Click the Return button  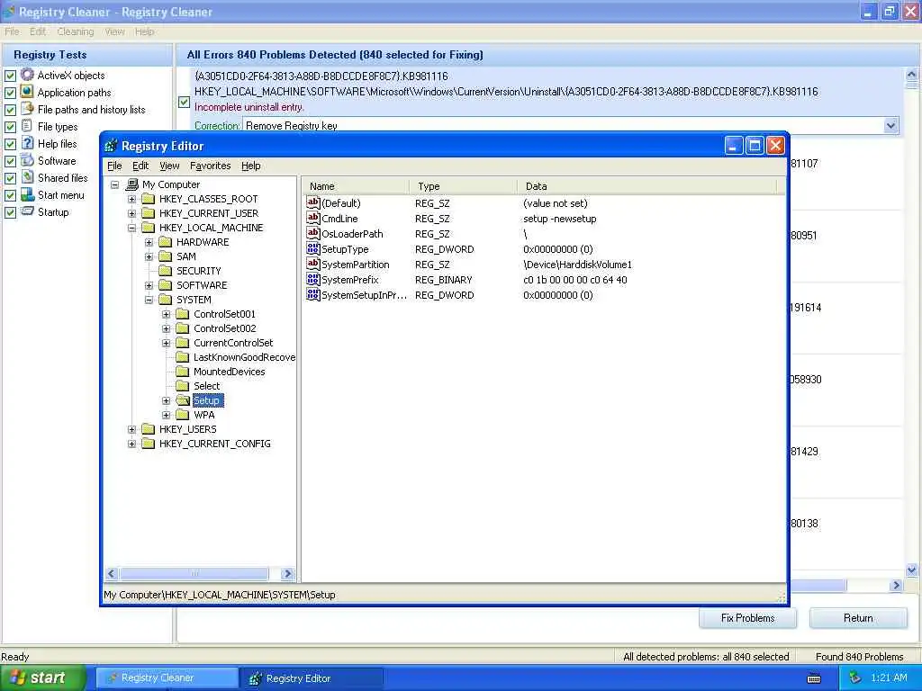(858, 617)
